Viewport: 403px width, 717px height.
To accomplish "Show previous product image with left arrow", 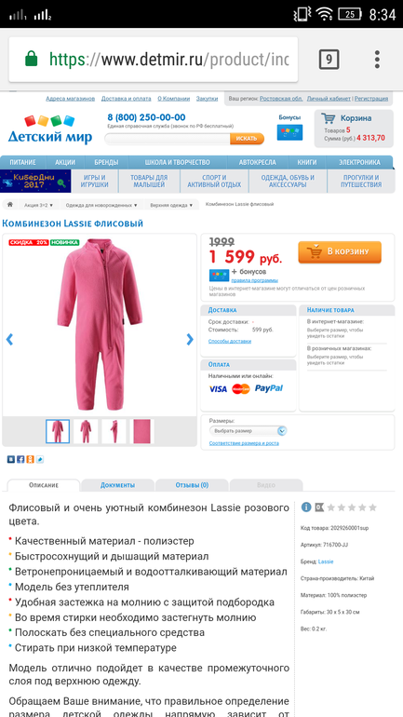I will [9, 339].
